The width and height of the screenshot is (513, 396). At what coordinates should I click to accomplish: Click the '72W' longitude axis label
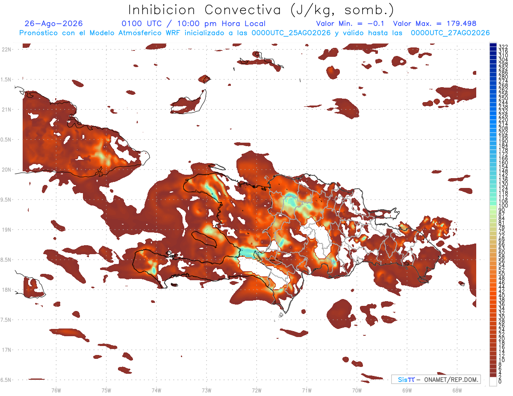point(256,390)
